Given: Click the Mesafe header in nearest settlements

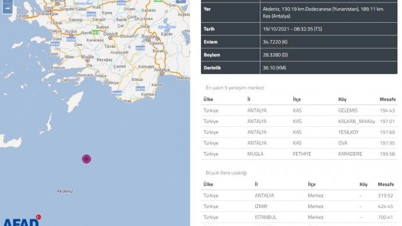Looking at the screenshot, I should click(387, 99).
